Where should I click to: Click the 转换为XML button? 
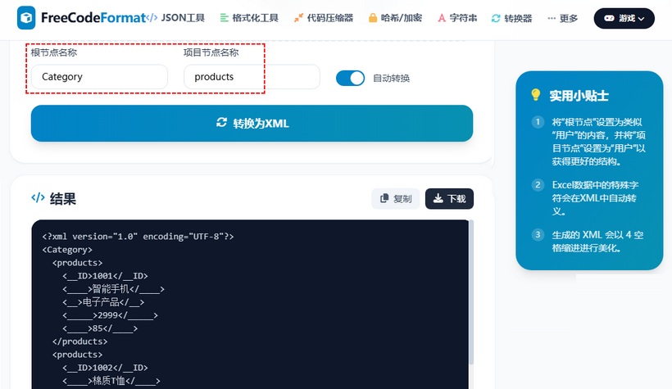[x=252, y=124]
